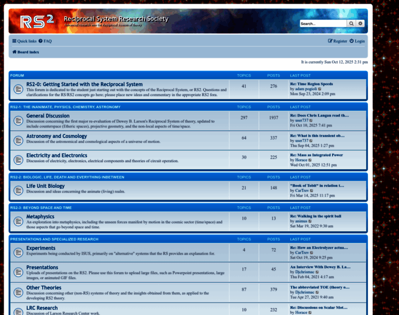Click forum icon beside Other Theories
The height and width of the screenshot is (315, 399).
pos(18,292)
